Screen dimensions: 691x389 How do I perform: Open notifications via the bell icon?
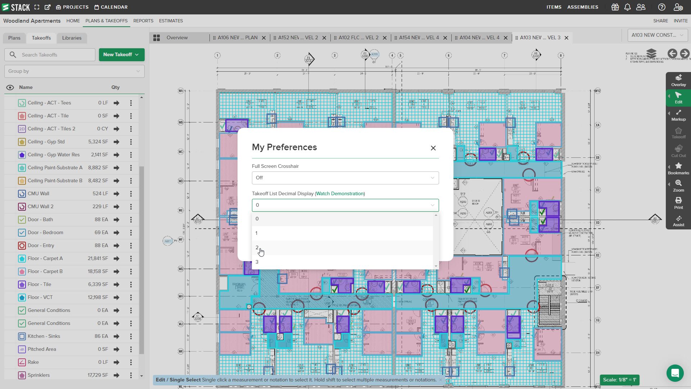[x=628, y=7]
